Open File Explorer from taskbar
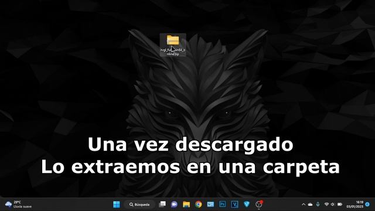375x211 pixels. (186, 205)
